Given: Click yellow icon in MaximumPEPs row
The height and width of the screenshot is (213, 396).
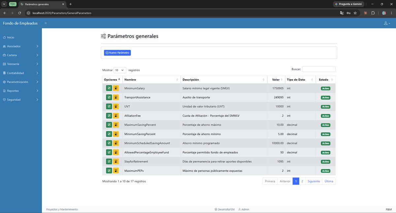Looking at the screenshot, I should pyautogui.click(x=116, y=170).
